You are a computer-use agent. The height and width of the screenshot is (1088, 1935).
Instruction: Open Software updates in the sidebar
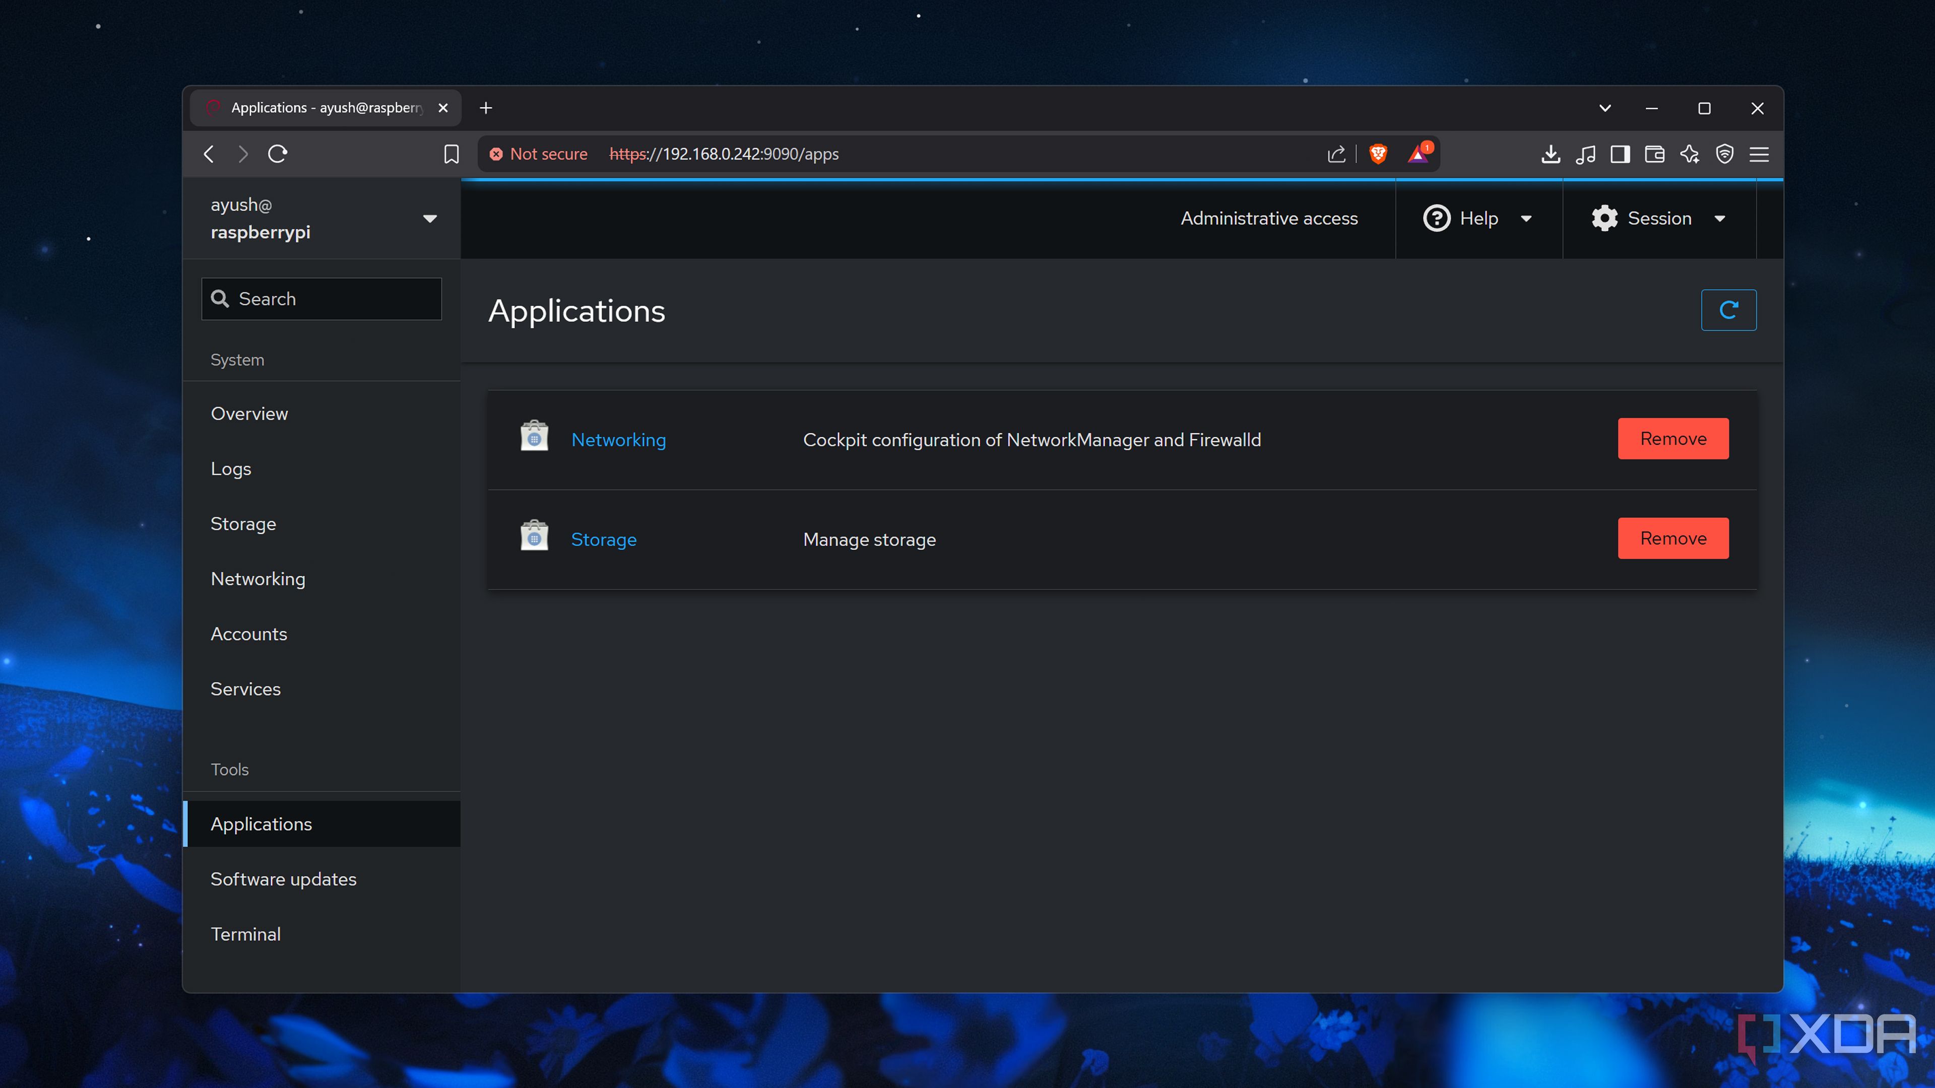(x=321, y=879)
